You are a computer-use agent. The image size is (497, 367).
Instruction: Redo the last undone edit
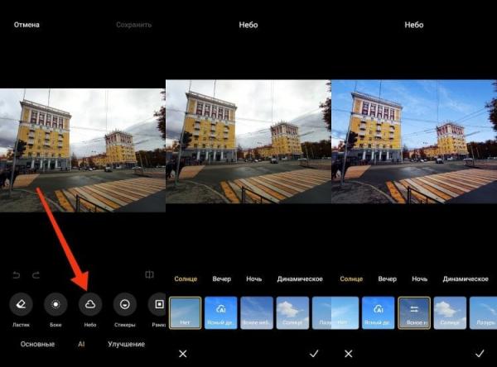click(x=36, y=275)
